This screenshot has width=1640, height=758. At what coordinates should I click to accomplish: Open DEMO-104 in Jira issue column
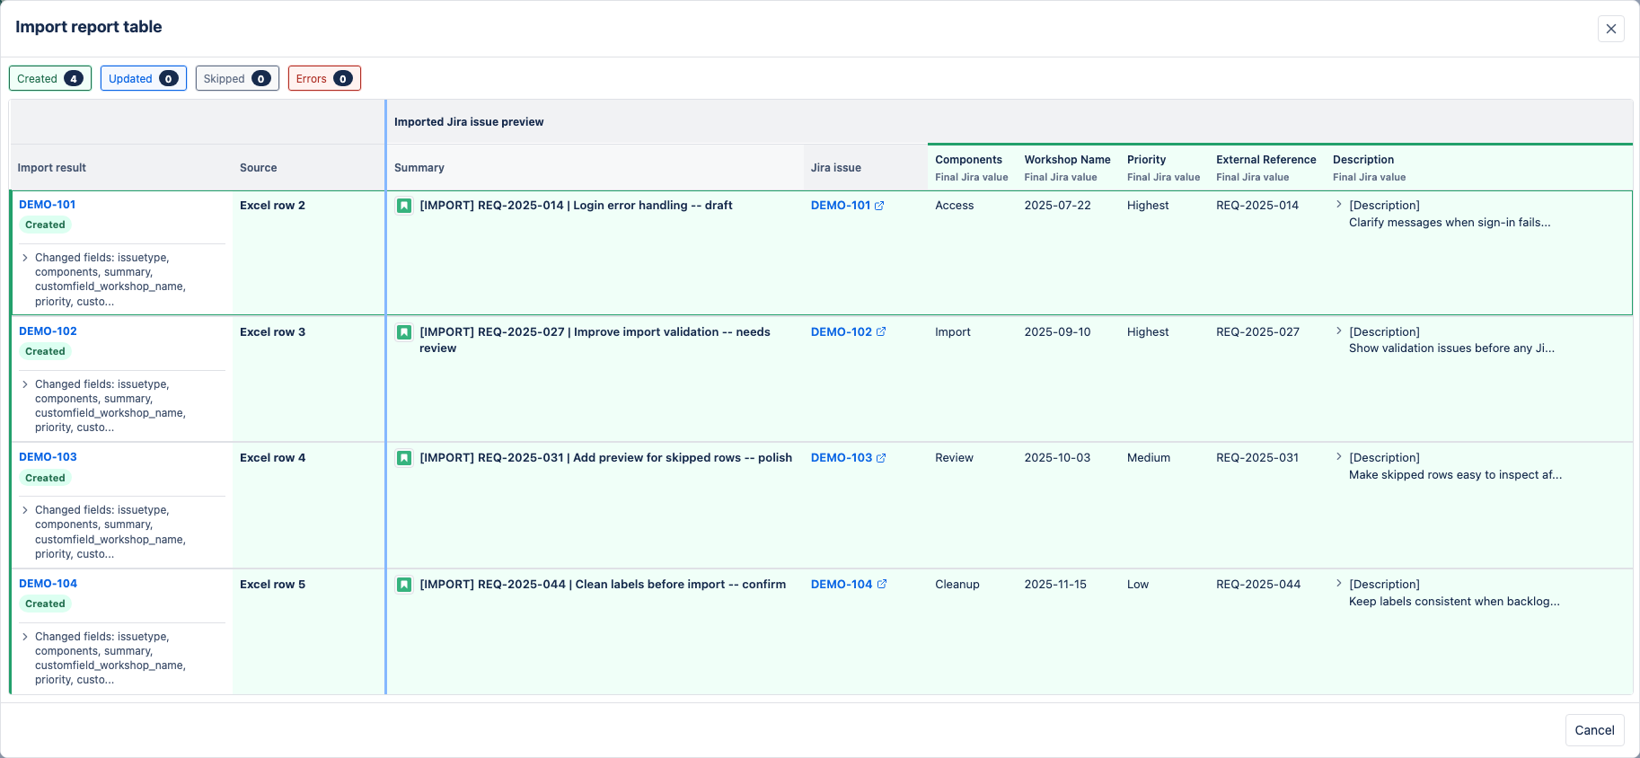click(842, 585)
